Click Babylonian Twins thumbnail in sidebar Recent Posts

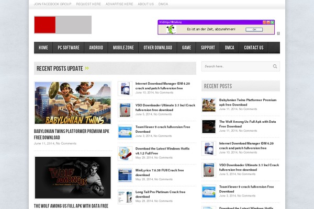(x=209, y=105)
